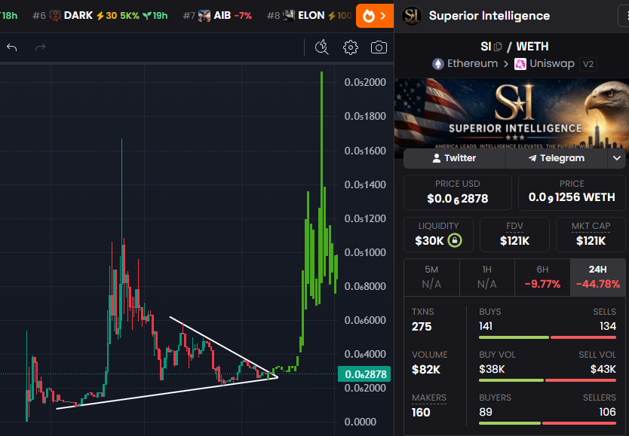Click the Uniswap unicorn logo icon
Screen dimensions: 629x436
pyautogui.click(x=520, y=64)
